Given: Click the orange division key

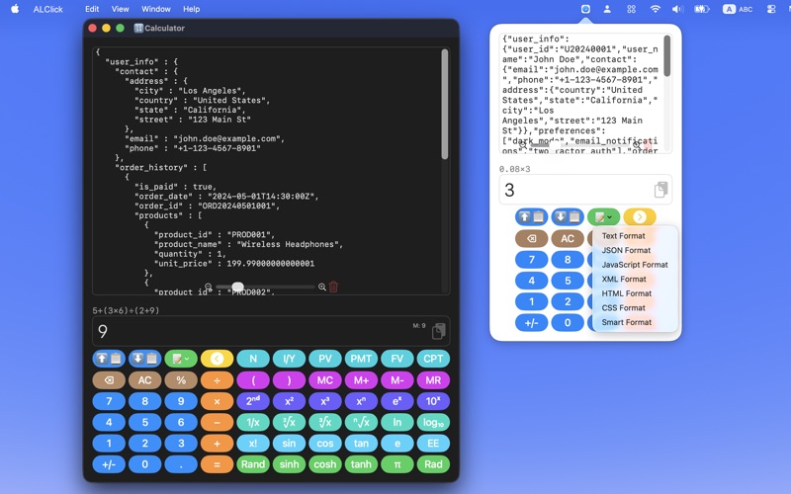Looking at the screenshot, I should pos(217,380).
